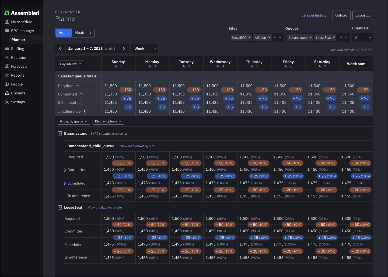Navigate to People page
Screen dimensions: 388x277
17,84
